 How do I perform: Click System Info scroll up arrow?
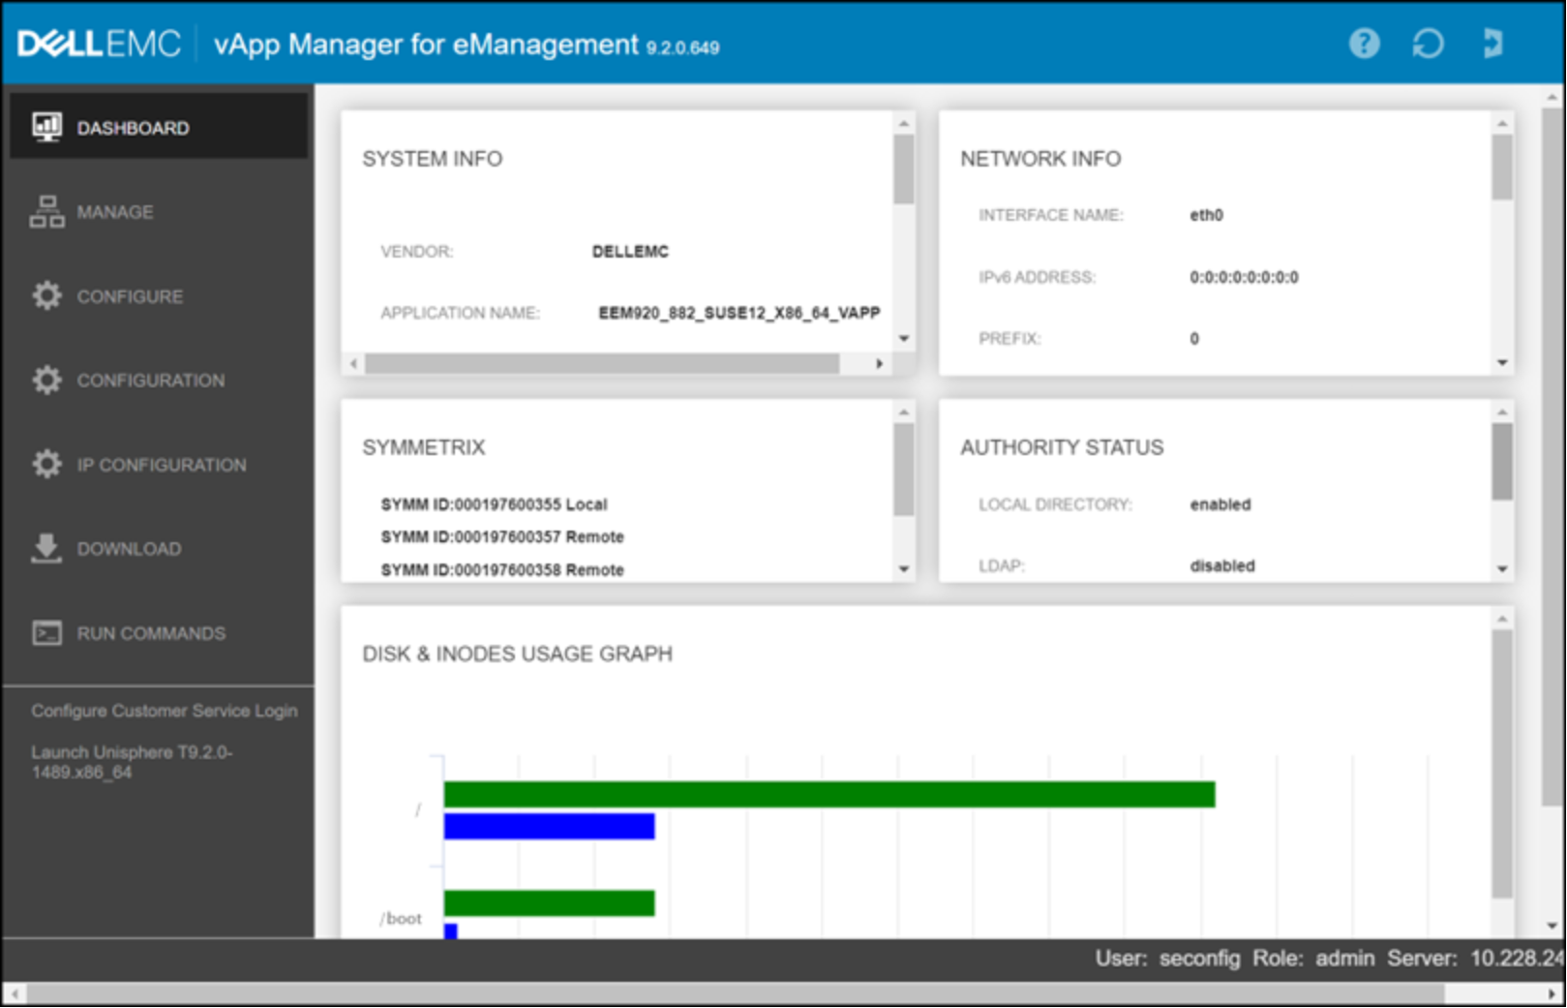[x=903, y=123]
